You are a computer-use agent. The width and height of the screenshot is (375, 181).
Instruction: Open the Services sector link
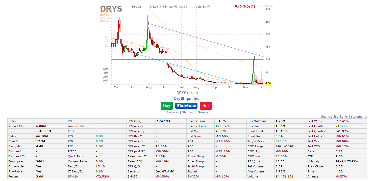[x=172, y=112]
